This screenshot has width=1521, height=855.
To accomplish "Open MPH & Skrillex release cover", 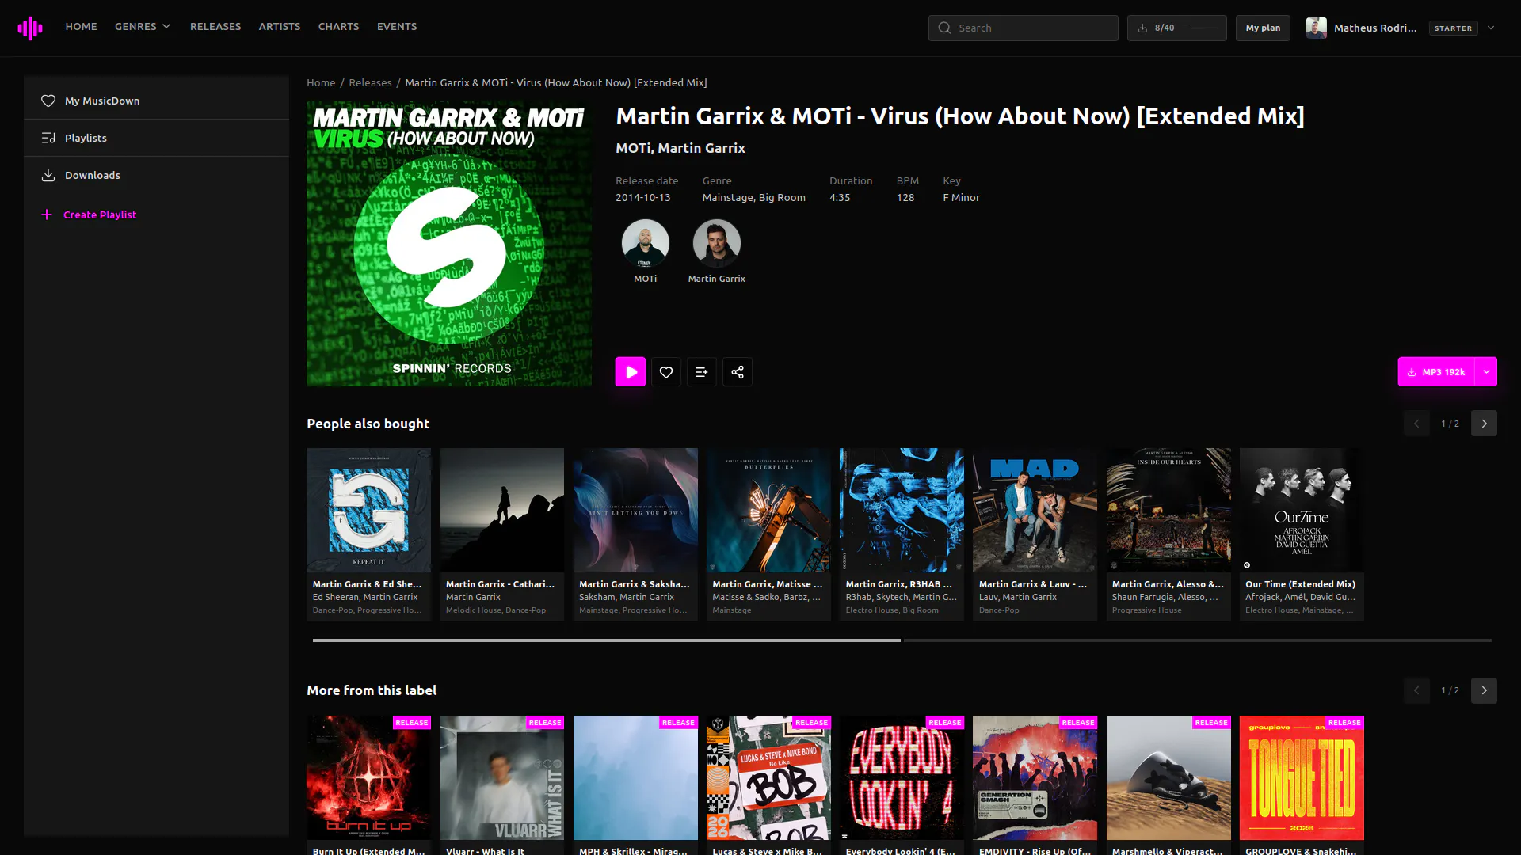I will 635,778.
